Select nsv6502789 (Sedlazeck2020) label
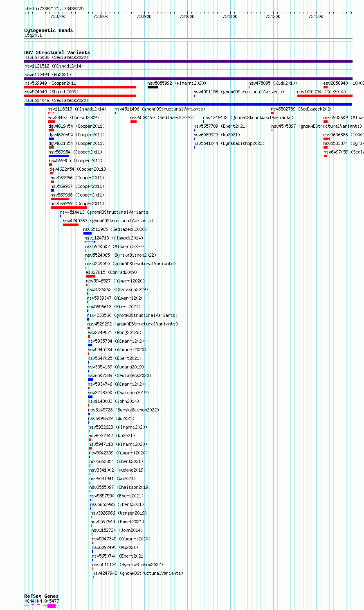Viewport: 364px width, 610px height. point(303,109)
